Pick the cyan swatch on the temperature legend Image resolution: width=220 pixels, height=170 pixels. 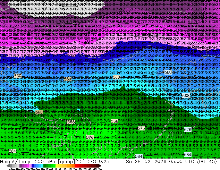point(42,166)
